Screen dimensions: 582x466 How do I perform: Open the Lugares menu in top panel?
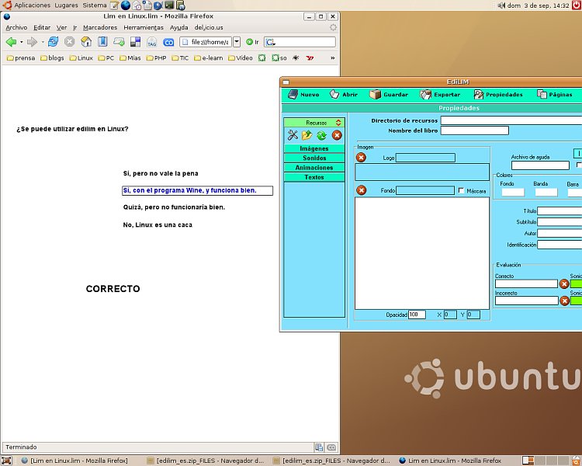[67, 5]
